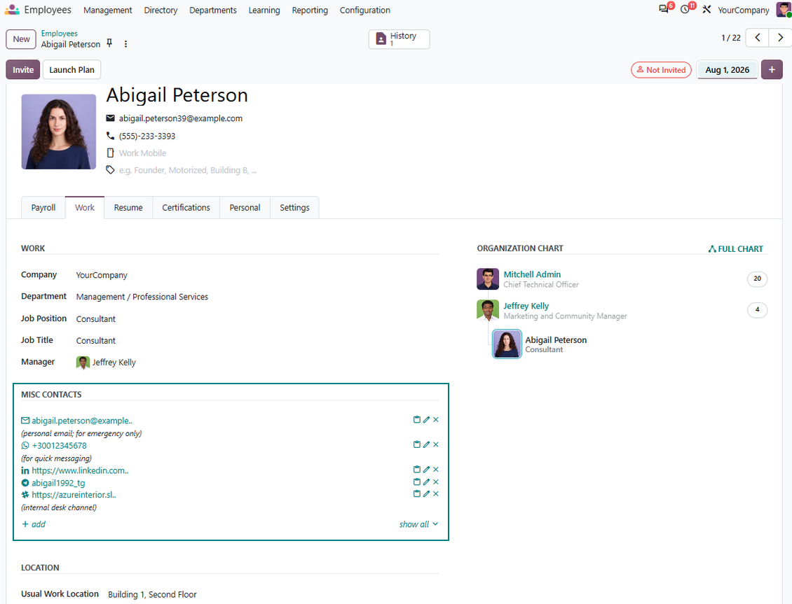Open the Learning menu
Viewport: 792px width, 604px height.
tap(264, 10)
